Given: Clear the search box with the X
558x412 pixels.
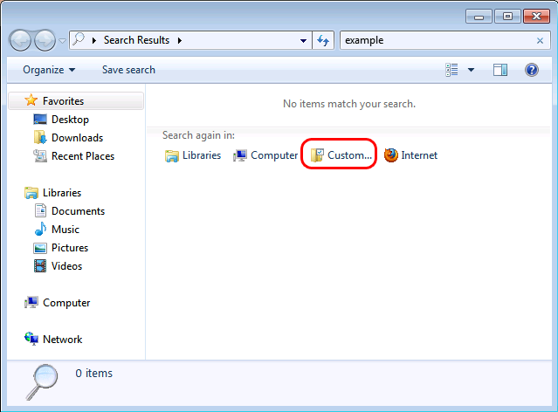Looking at the screenshot, I should tap(540, 40).
